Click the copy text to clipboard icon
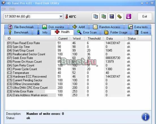 click(96, 16)
